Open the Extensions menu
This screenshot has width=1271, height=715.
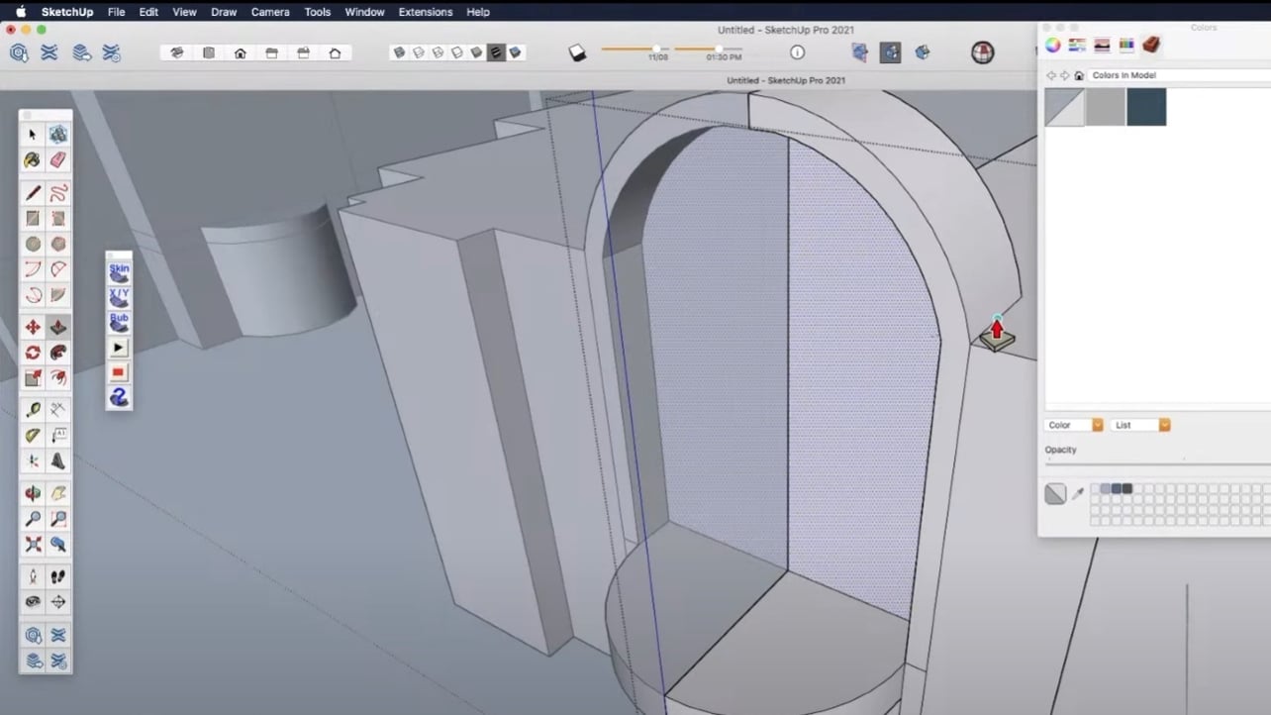tap(425, 12)
